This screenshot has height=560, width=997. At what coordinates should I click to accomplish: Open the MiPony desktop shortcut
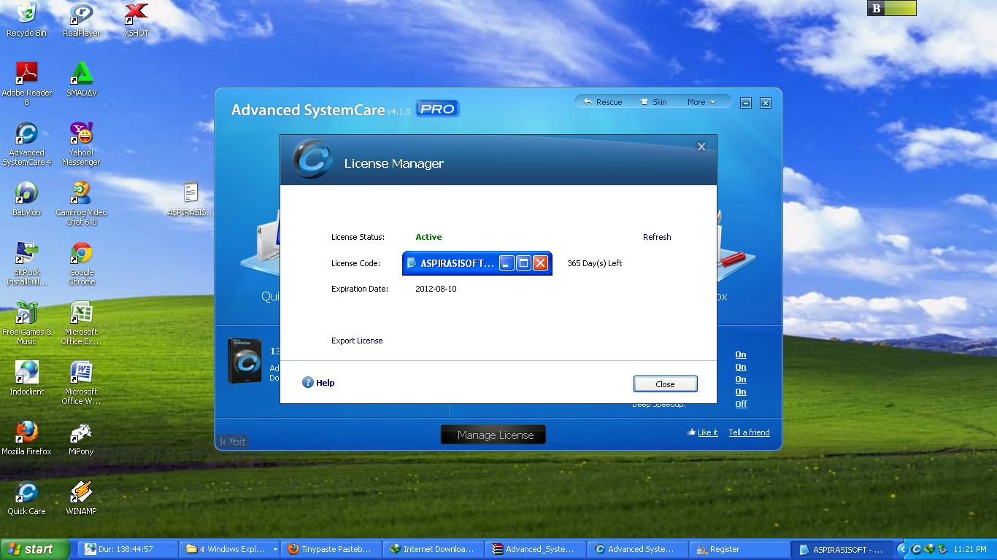(x=81, y=438)
